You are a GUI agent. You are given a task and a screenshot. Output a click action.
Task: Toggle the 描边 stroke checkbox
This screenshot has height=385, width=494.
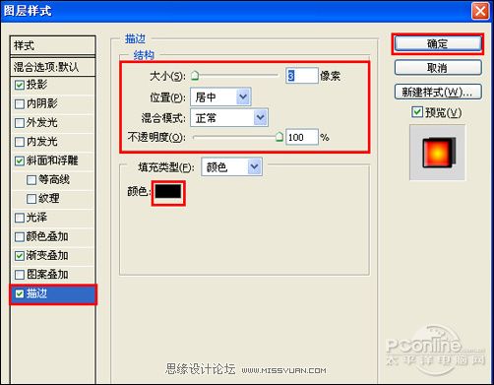pos(20,293)
